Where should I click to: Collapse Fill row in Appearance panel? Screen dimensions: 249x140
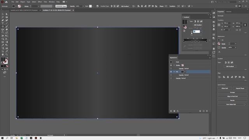point(174,72)
